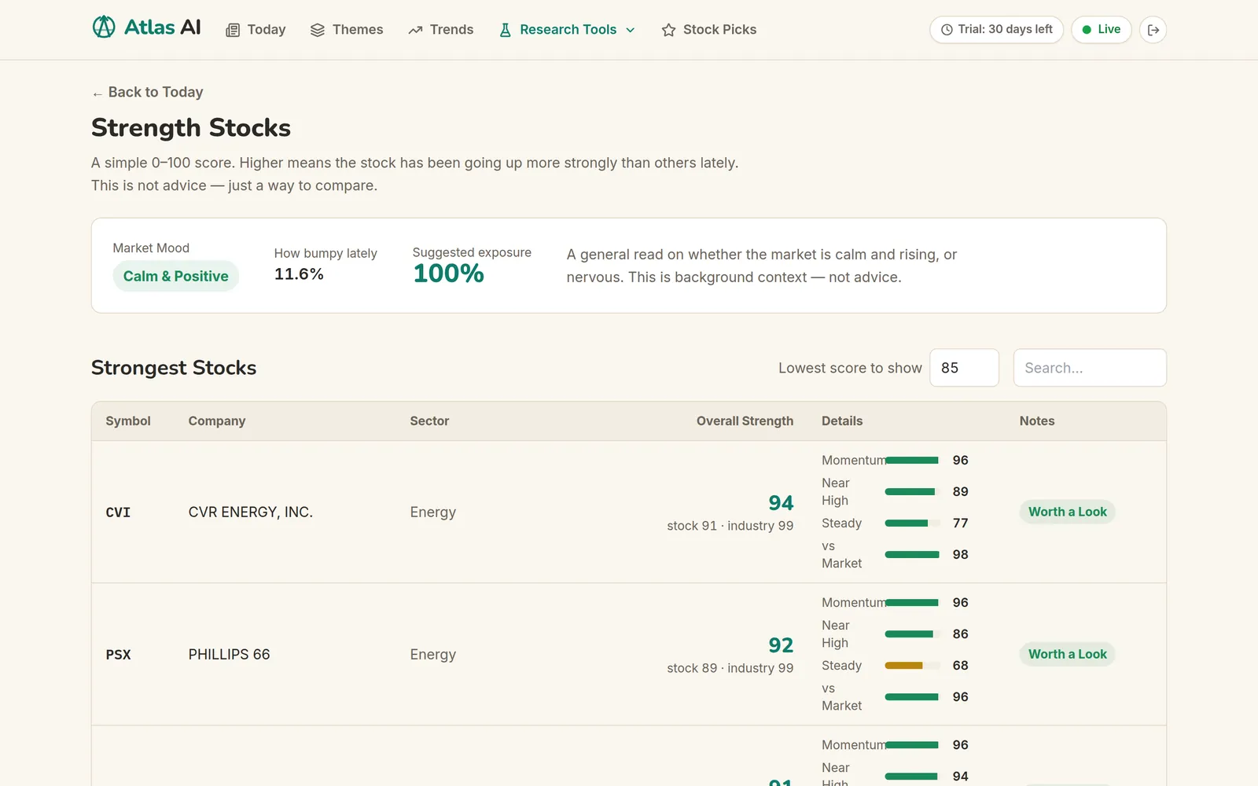This screenshot has width=1258, height=786.
Task: Click PSX Steady value 68
Action: [960, 666]
